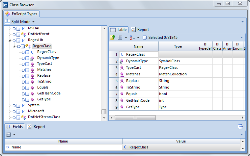Click the DotNetEvent class icon in the tree

[23, 34]
